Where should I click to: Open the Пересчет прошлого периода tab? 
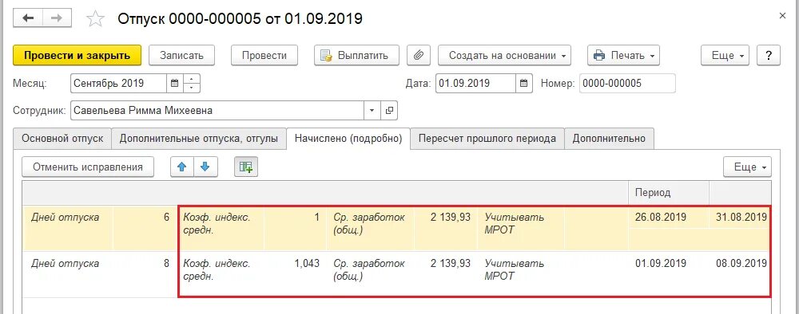click(x=488, y=138)
